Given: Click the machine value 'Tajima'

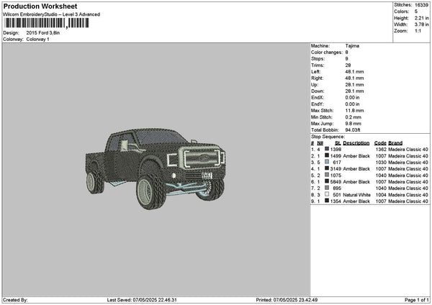Looking at the screenshot, I should (352, 46).
